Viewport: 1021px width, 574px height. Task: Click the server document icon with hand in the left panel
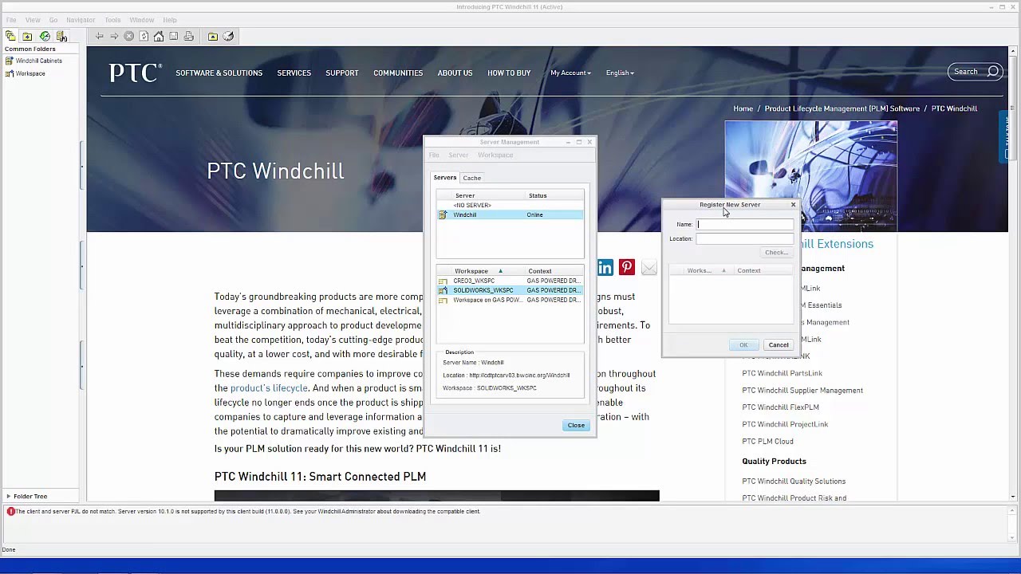click(61, 36)
